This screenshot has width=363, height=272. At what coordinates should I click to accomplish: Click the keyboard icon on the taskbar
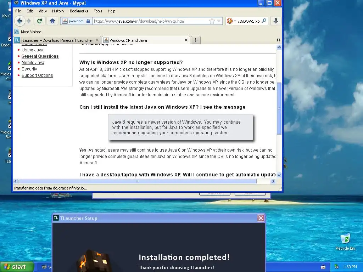[323, 267]
